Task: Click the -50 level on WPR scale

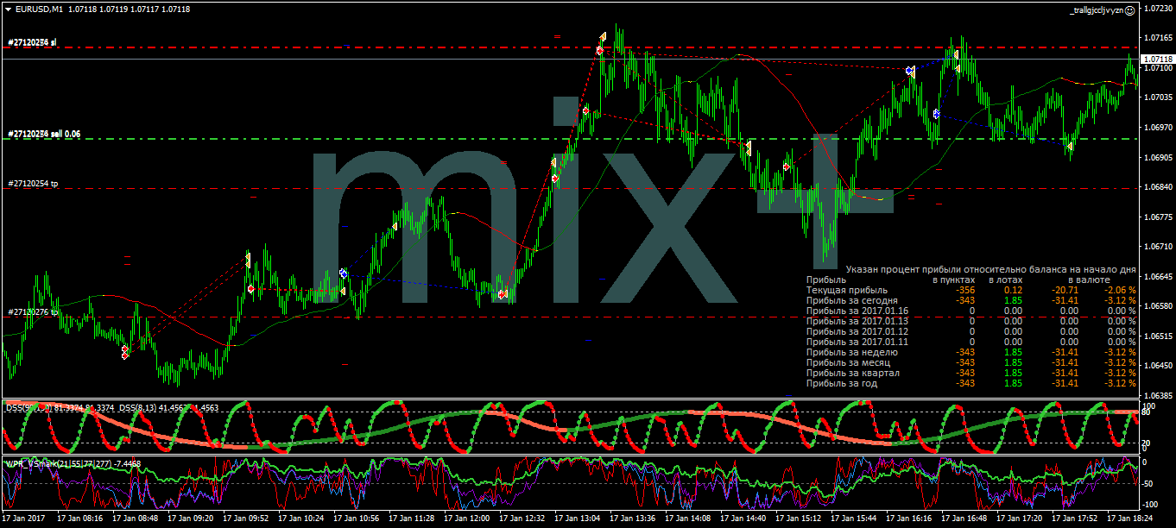Action: pyautogui.click(x=1148, y=483)
